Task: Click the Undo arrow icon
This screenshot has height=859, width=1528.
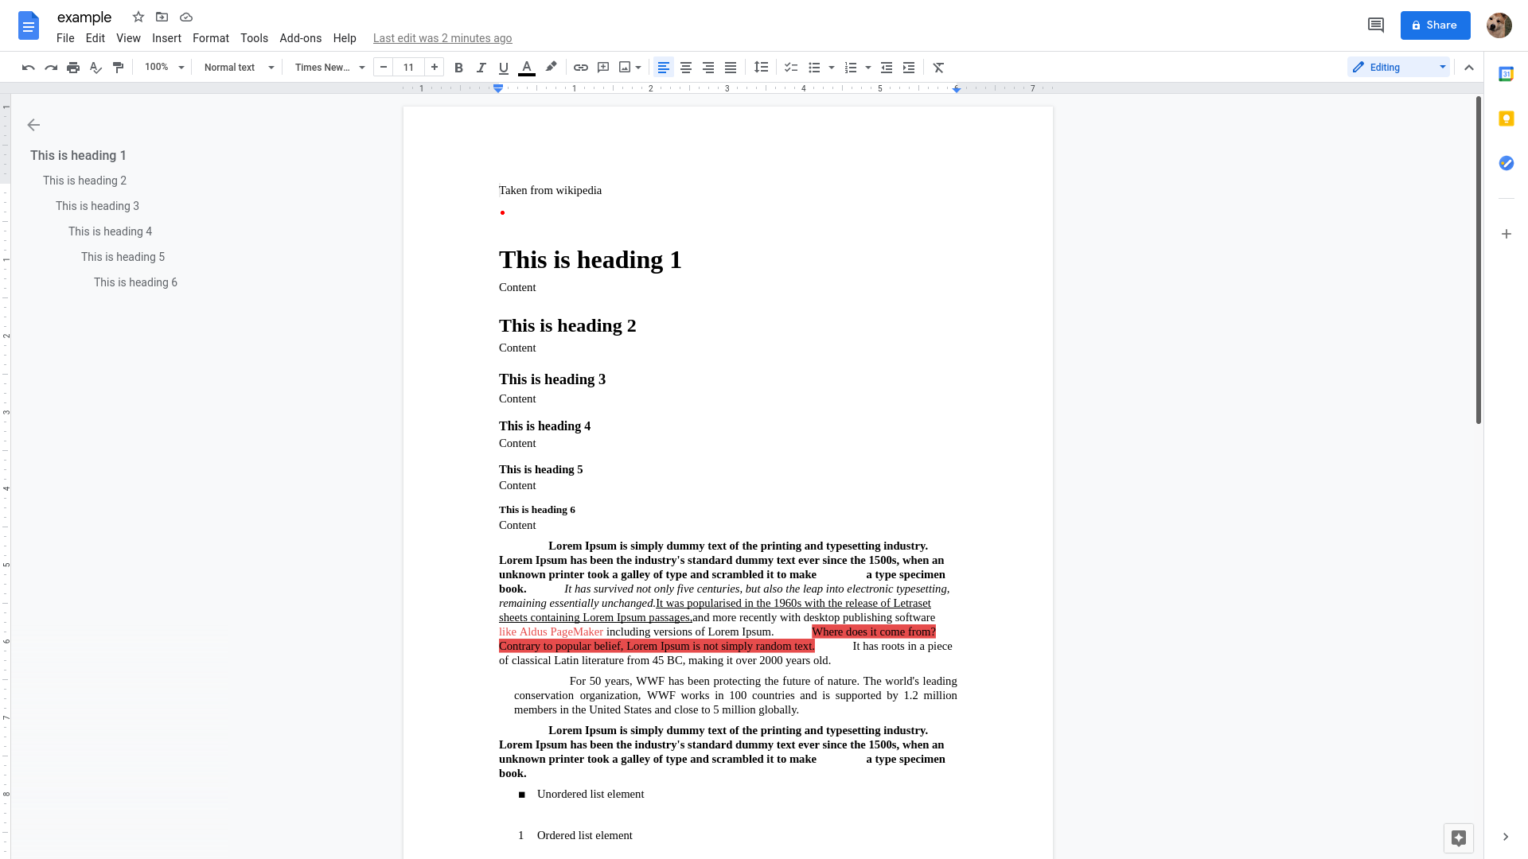Action: click(x=29, y=68)
